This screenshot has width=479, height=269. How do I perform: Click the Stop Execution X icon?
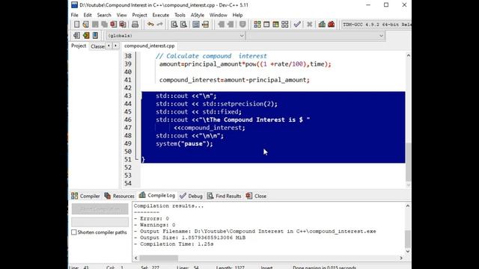(x=309, y=25)
